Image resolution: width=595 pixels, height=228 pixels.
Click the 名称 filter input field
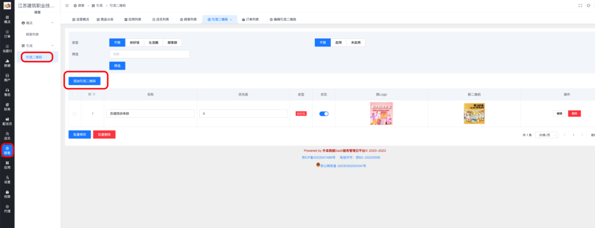point(149,54)
